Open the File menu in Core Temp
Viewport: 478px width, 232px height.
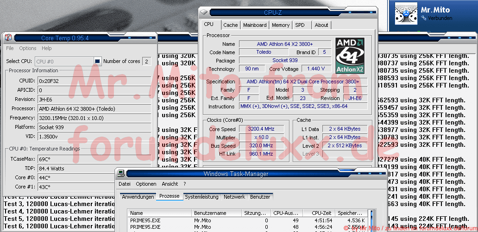point(10,48)
